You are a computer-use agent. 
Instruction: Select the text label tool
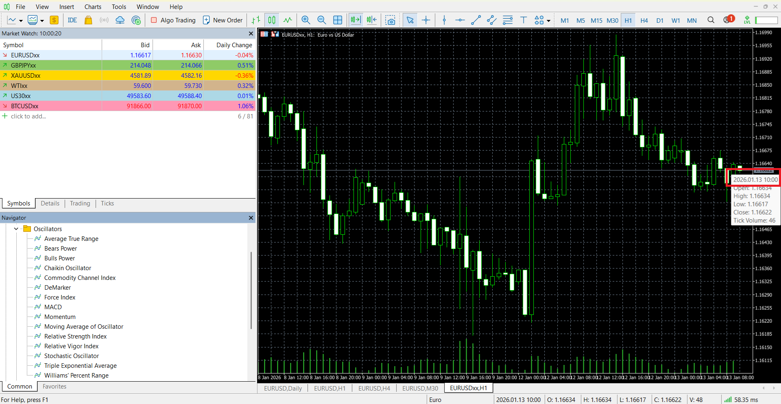(524, 20)
